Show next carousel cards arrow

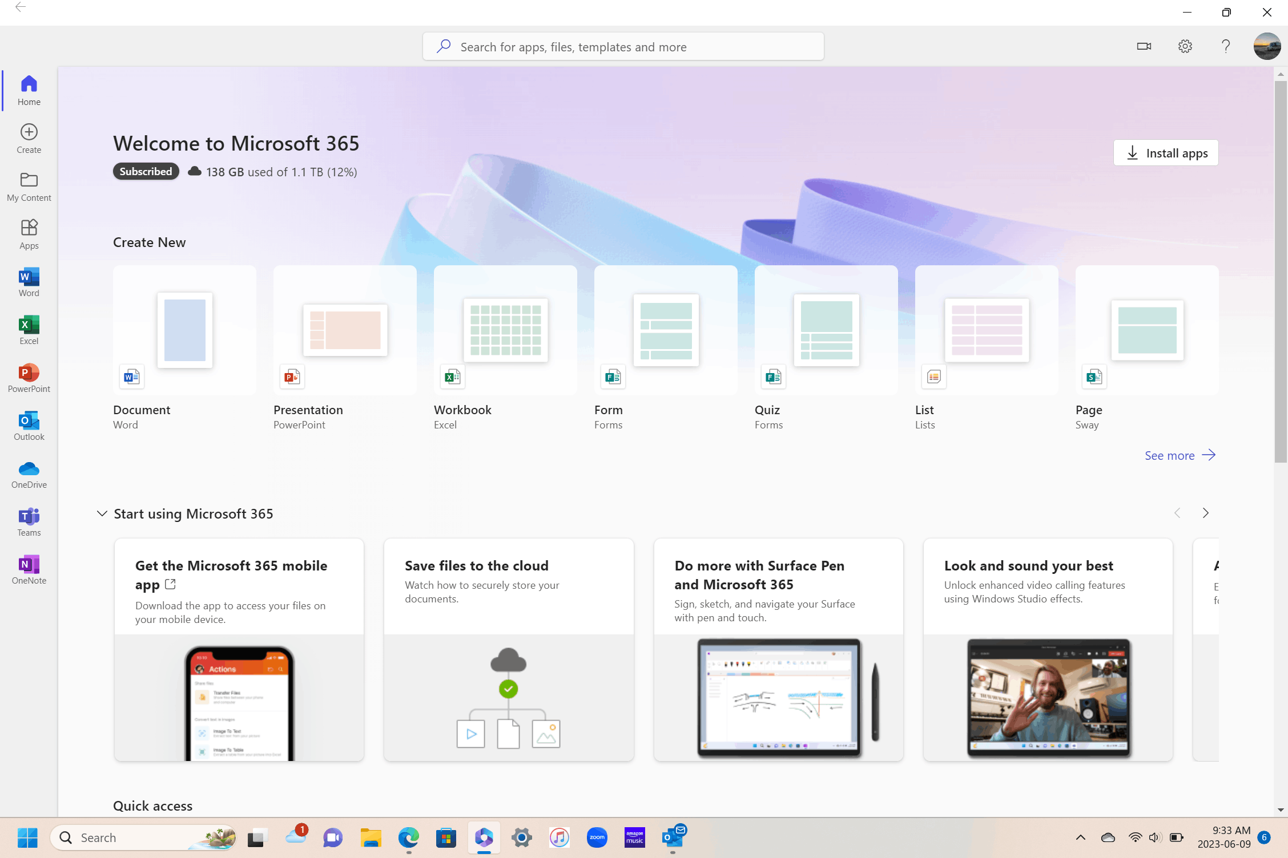click(1205, 513)
